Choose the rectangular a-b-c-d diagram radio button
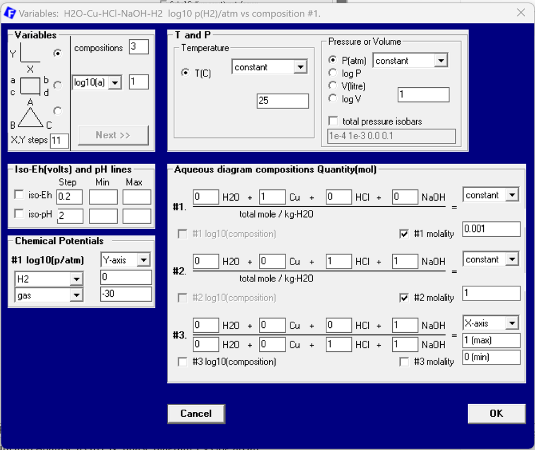Image resolution: width=535 pixels, height=450 pixels. pyautogui.click(x=57, y=85)
